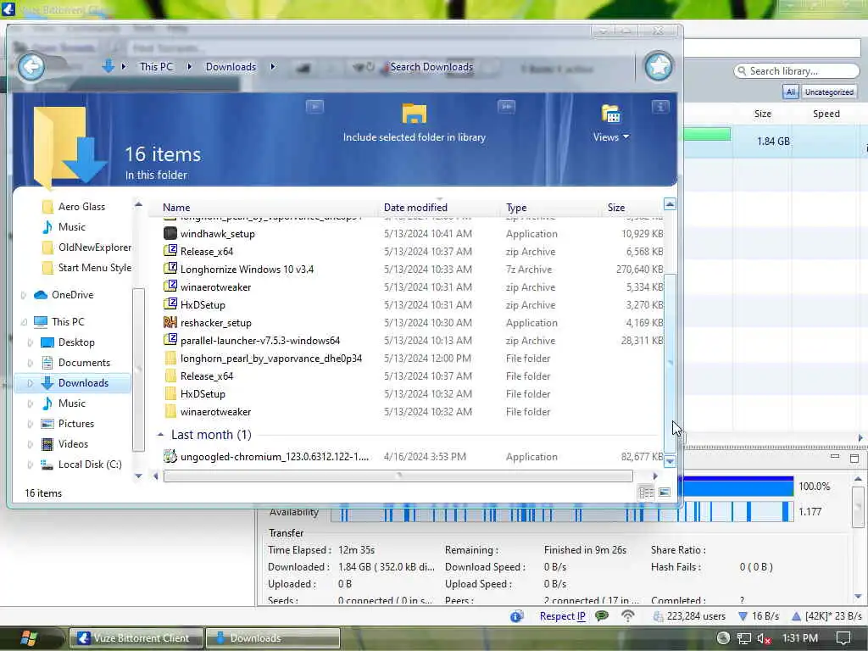Select the All filter in Vuze
The image size is (868, 651).
tap(791, 92)
